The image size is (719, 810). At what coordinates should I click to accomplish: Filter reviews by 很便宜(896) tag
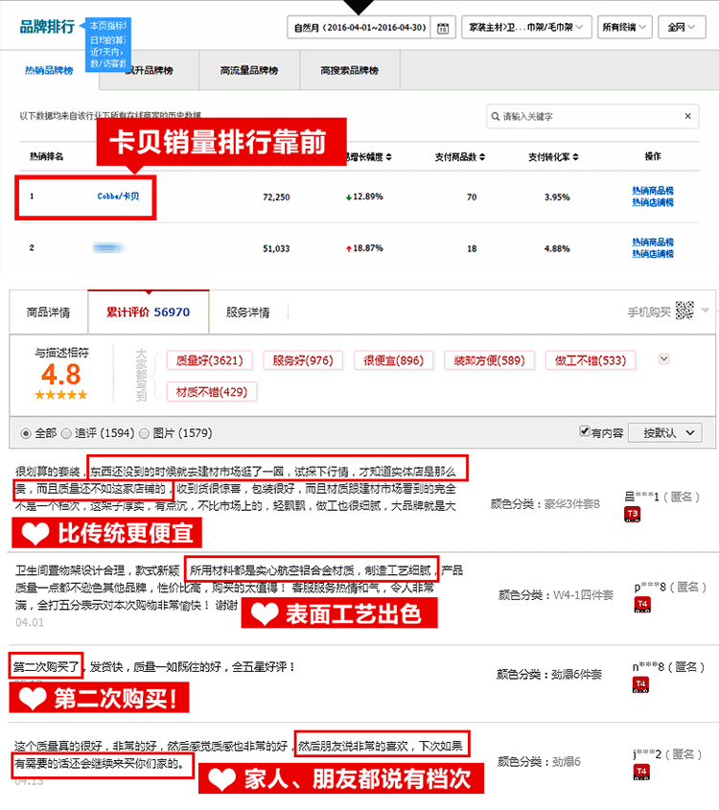pos(394,360)
